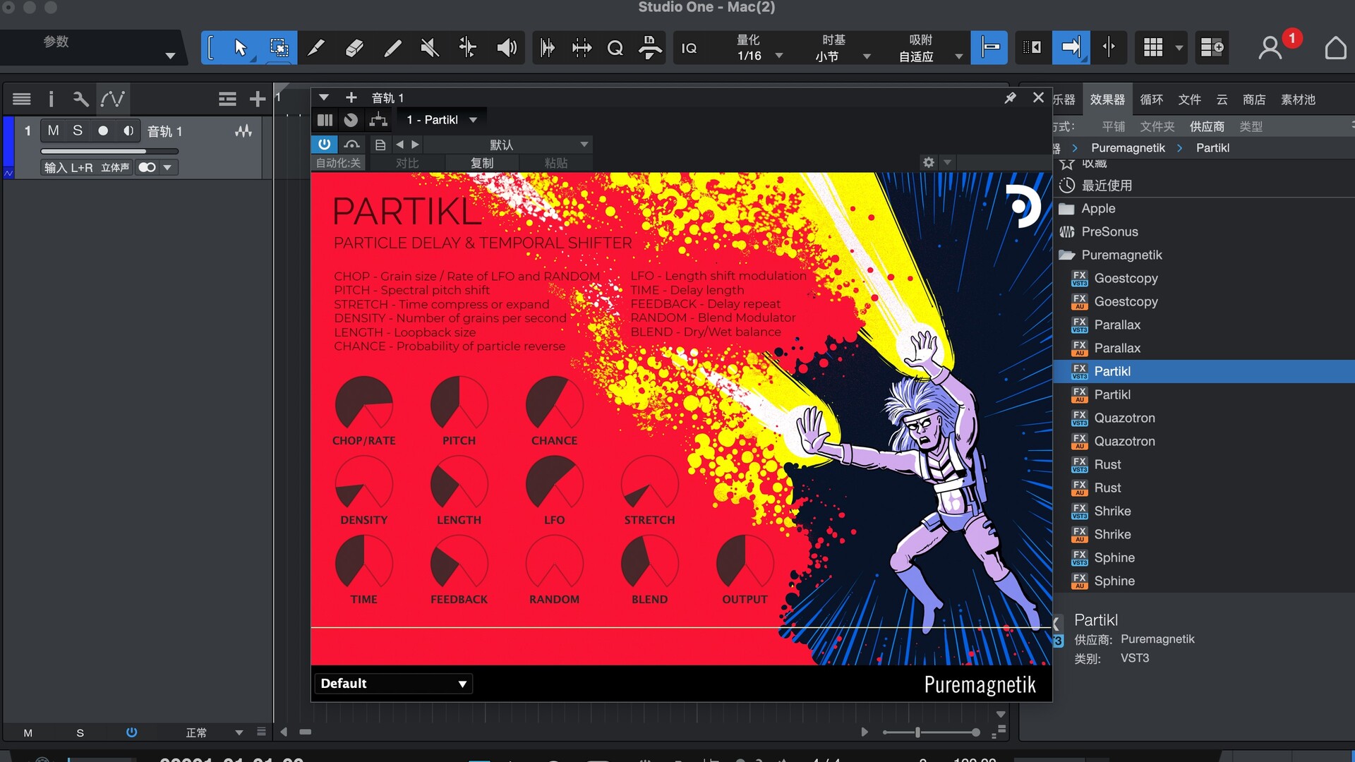Click Puremagnetik breadcrumb link
This screenshot has height=762, width=1355.
[x=1128, y=147]
